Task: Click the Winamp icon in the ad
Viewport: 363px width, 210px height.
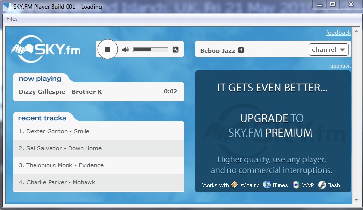Action: click(x=235, y=185)
